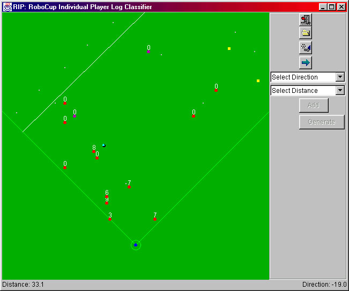Close the RIP classifier window

coord(341,7)
